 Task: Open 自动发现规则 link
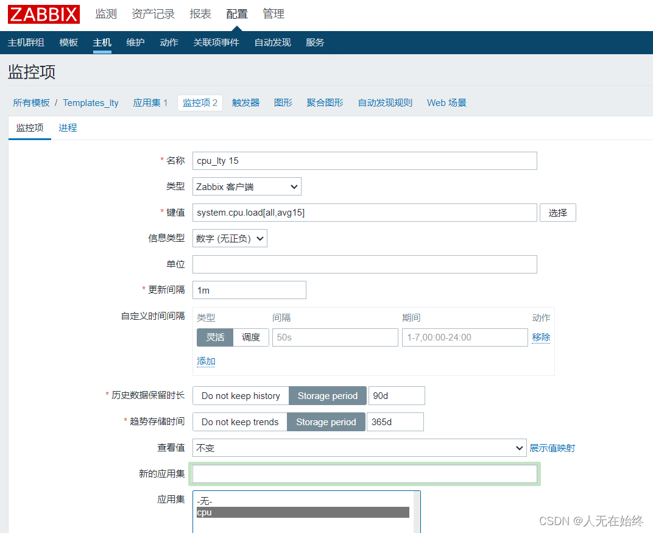click(385, 103)
